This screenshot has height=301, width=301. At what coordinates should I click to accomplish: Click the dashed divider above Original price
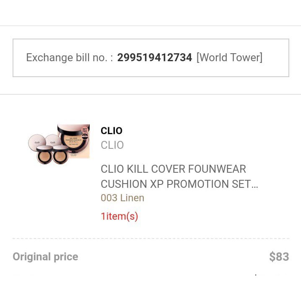point(150,239)
